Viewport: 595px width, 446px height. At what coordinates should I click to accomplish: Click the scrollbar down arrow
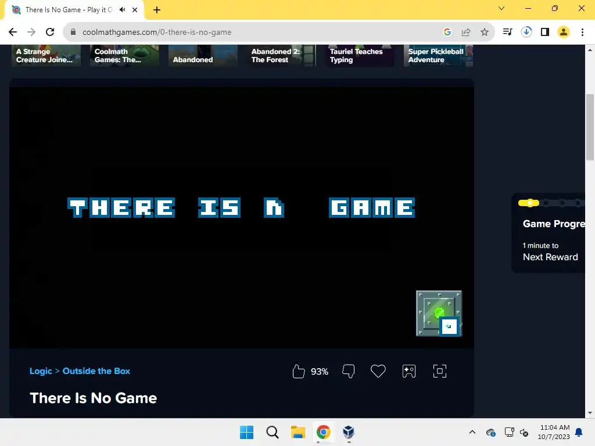[x=590, y=413]
